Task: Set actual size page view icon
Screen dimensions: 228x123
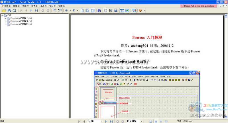Action: tap(82, 11)
